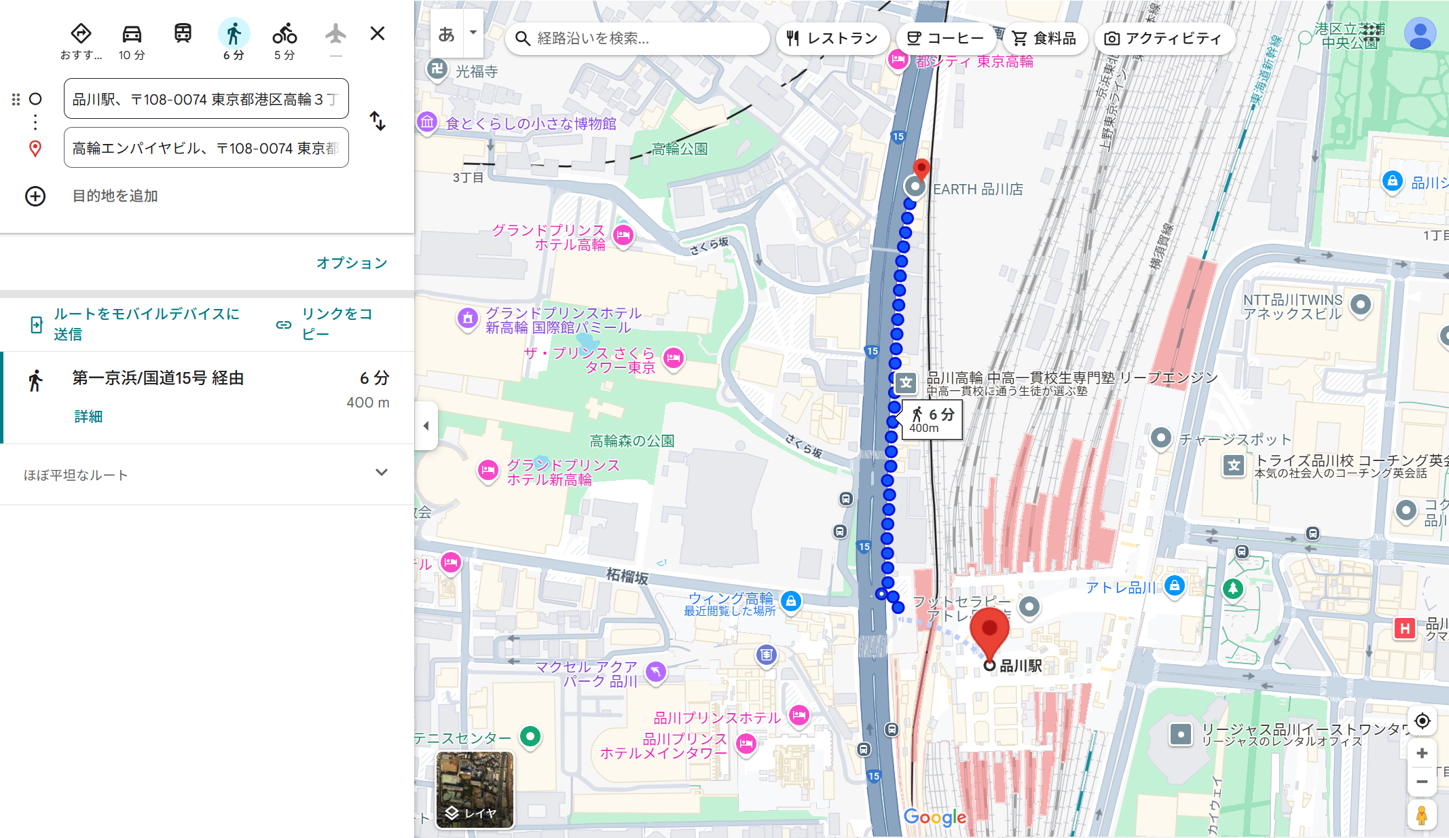This screenshot has width=1449, height=838.
Task: Open テニスセンター green marker
Action: pos(530,736)
